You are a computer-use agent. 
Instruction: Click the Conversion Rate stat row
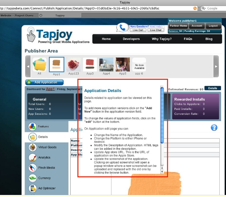(x=189, y=114)
